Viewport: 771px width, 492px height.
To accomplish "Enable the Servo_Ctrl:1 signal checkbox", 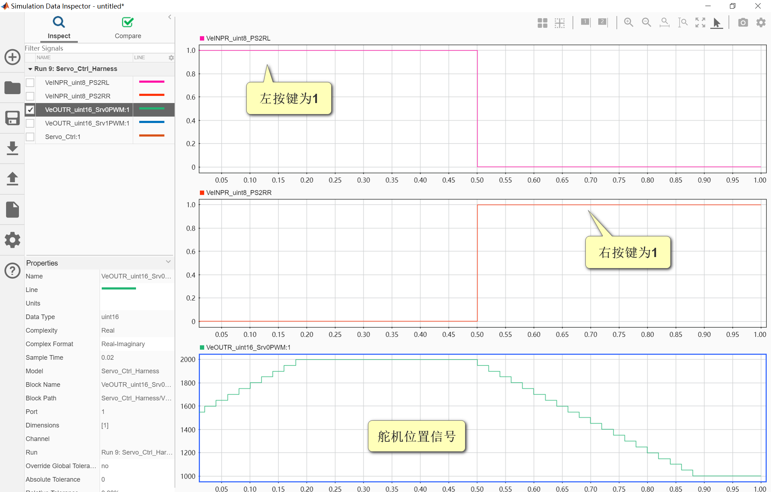I will (30, 137).
